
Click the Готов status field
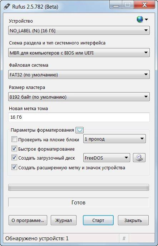[x=79, y=202]
